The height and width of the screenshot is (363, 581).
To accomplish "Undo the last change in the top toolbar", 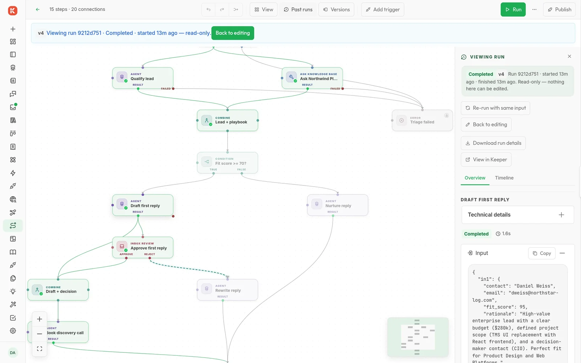I will pos(208,9).
